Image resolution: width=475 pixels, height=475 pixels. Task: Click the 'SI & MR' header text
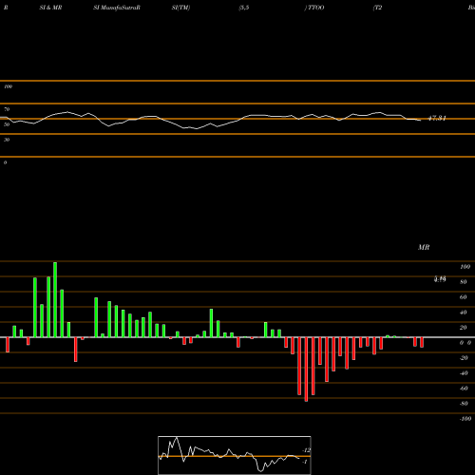[50, 8]
